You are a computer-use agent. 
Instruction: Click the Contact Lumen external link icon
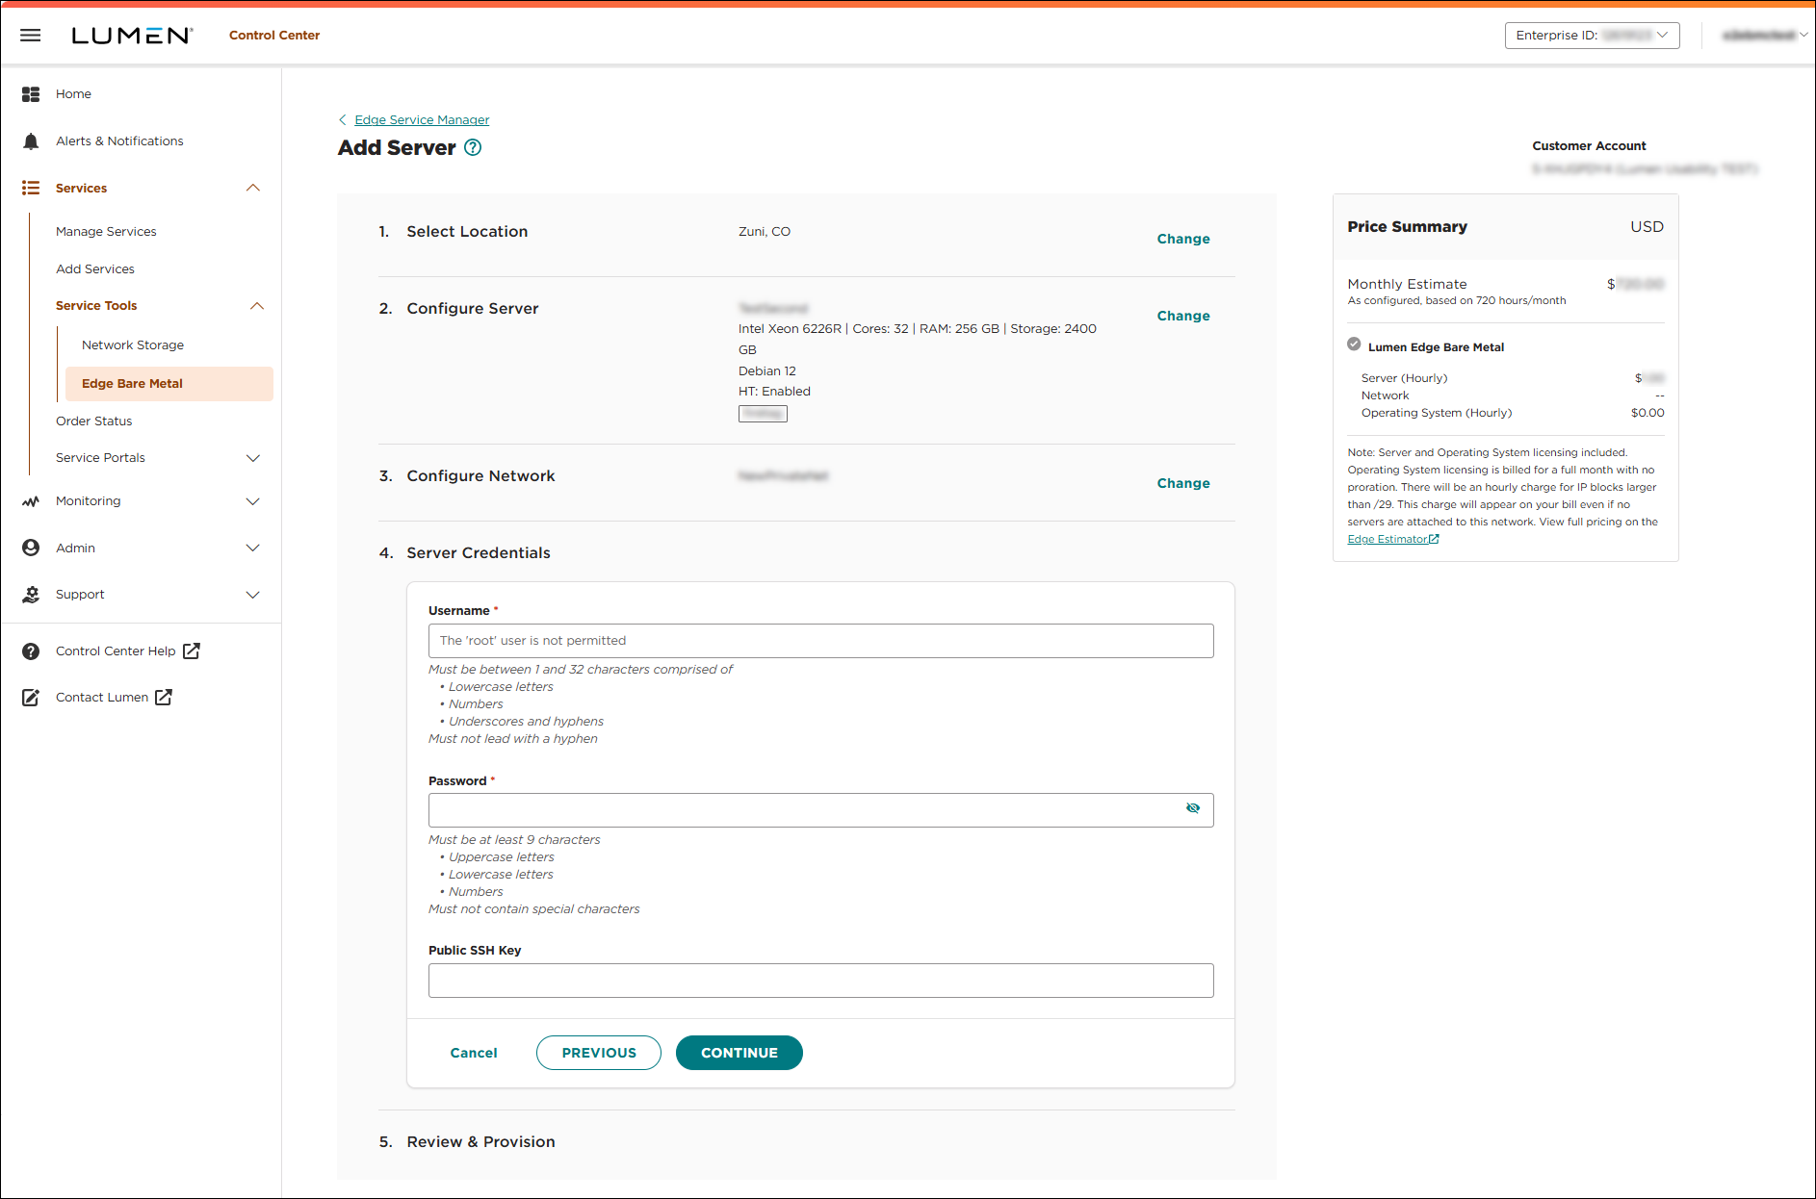pos(164,697)
